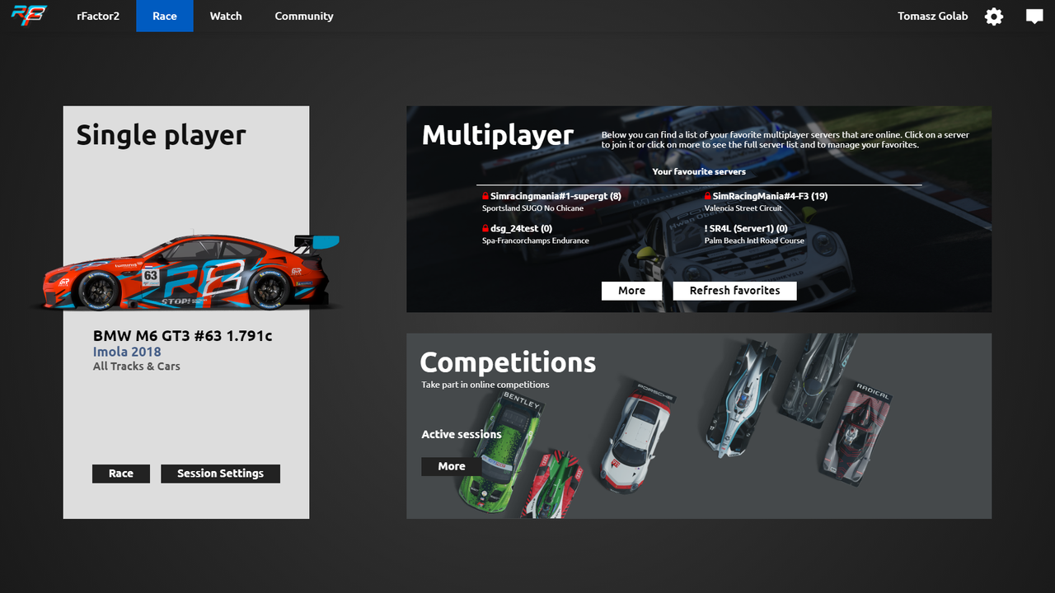Join SimRacingMania#4-F3 (19) server
The width and height of the screenshot is (1055, 593).
click(770, 196)
